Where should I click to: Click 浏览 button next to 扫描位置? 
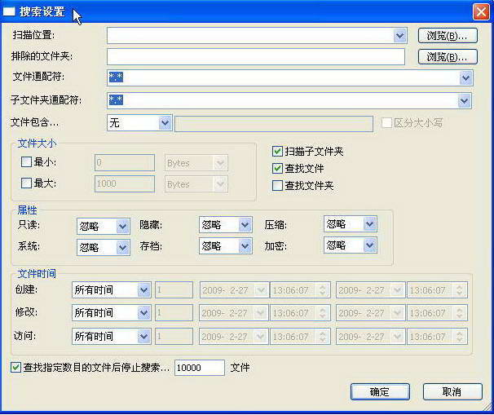(x=448, y=36)
